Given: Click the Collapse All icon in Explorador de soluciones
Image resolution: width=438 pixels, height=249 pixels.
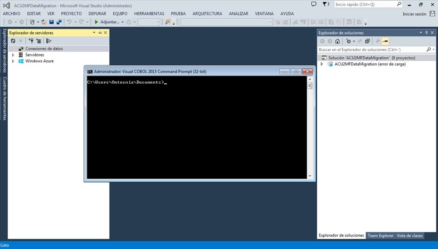Looking at the screenshot, I should pyautogui.click(x=367, y=41).
